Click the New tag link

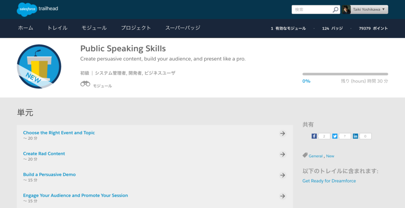click(x=330, y=156)
